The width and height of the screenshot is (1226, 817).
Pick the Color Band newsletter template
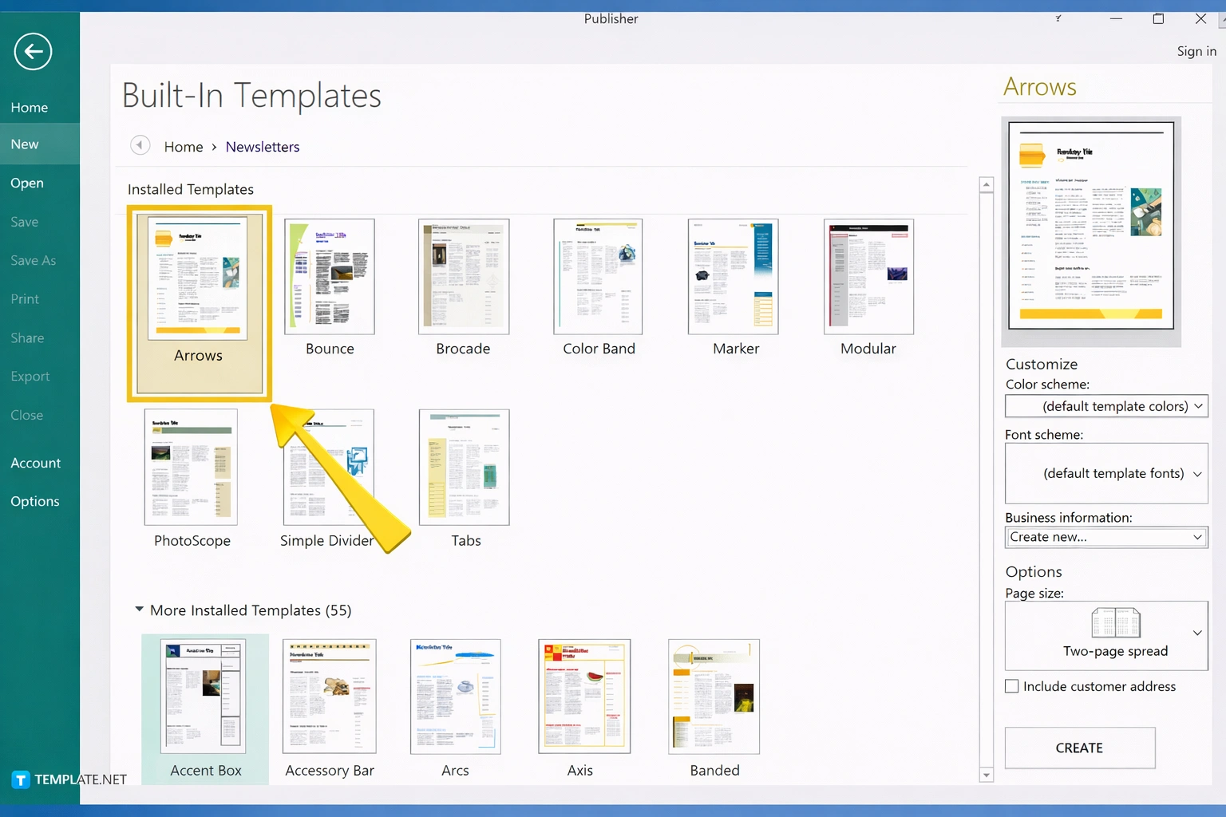click(x=598, y=277)
